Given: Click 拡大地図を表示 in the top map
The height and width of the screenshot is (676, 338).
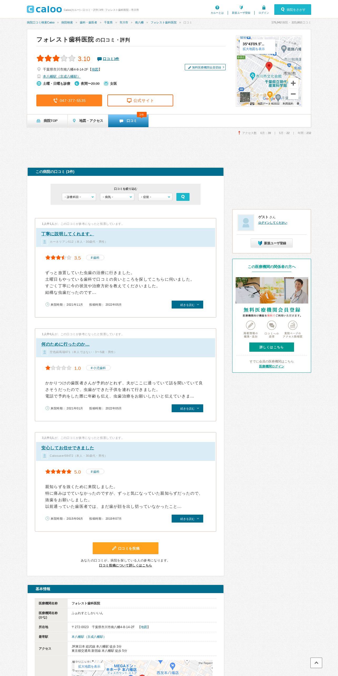Looking at the screenshot, I should pyautogui.click(x=254, y=49).
